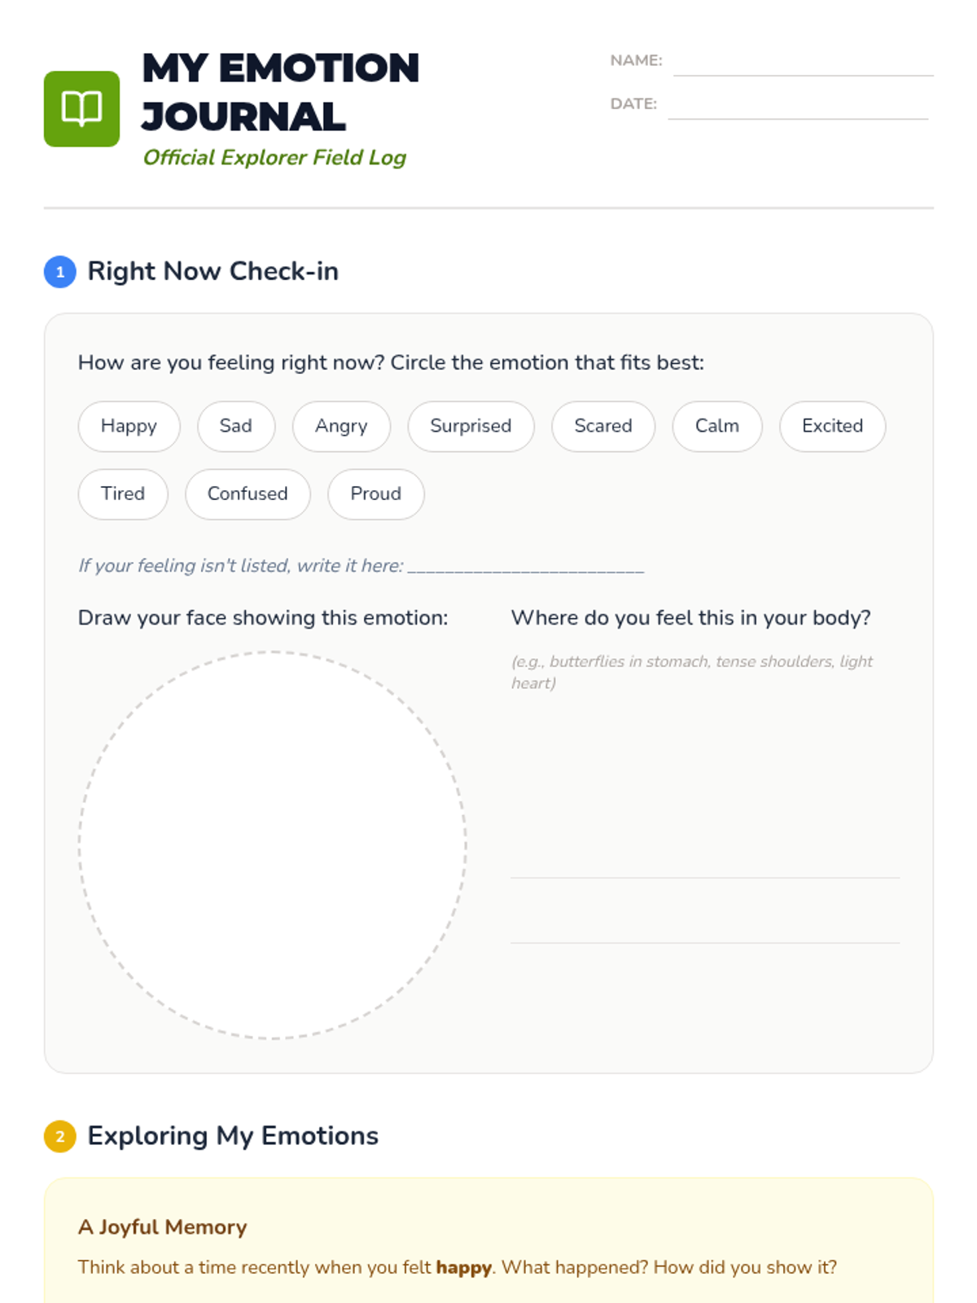Image resolution: width=977 pixels, height=1303 pixels.
Task: Select the Angry emotion chip
Action: click(x=341, y=426)
